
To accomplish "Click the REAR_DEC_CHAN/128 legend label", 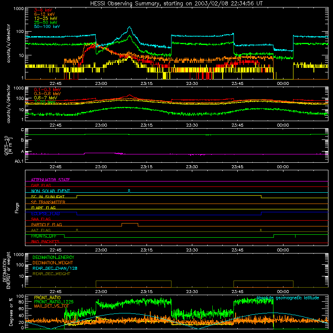I will pyautogui.click(x=55, y=268).
